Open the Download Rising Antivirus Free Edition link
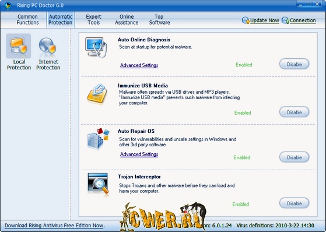 pos(54,226)
